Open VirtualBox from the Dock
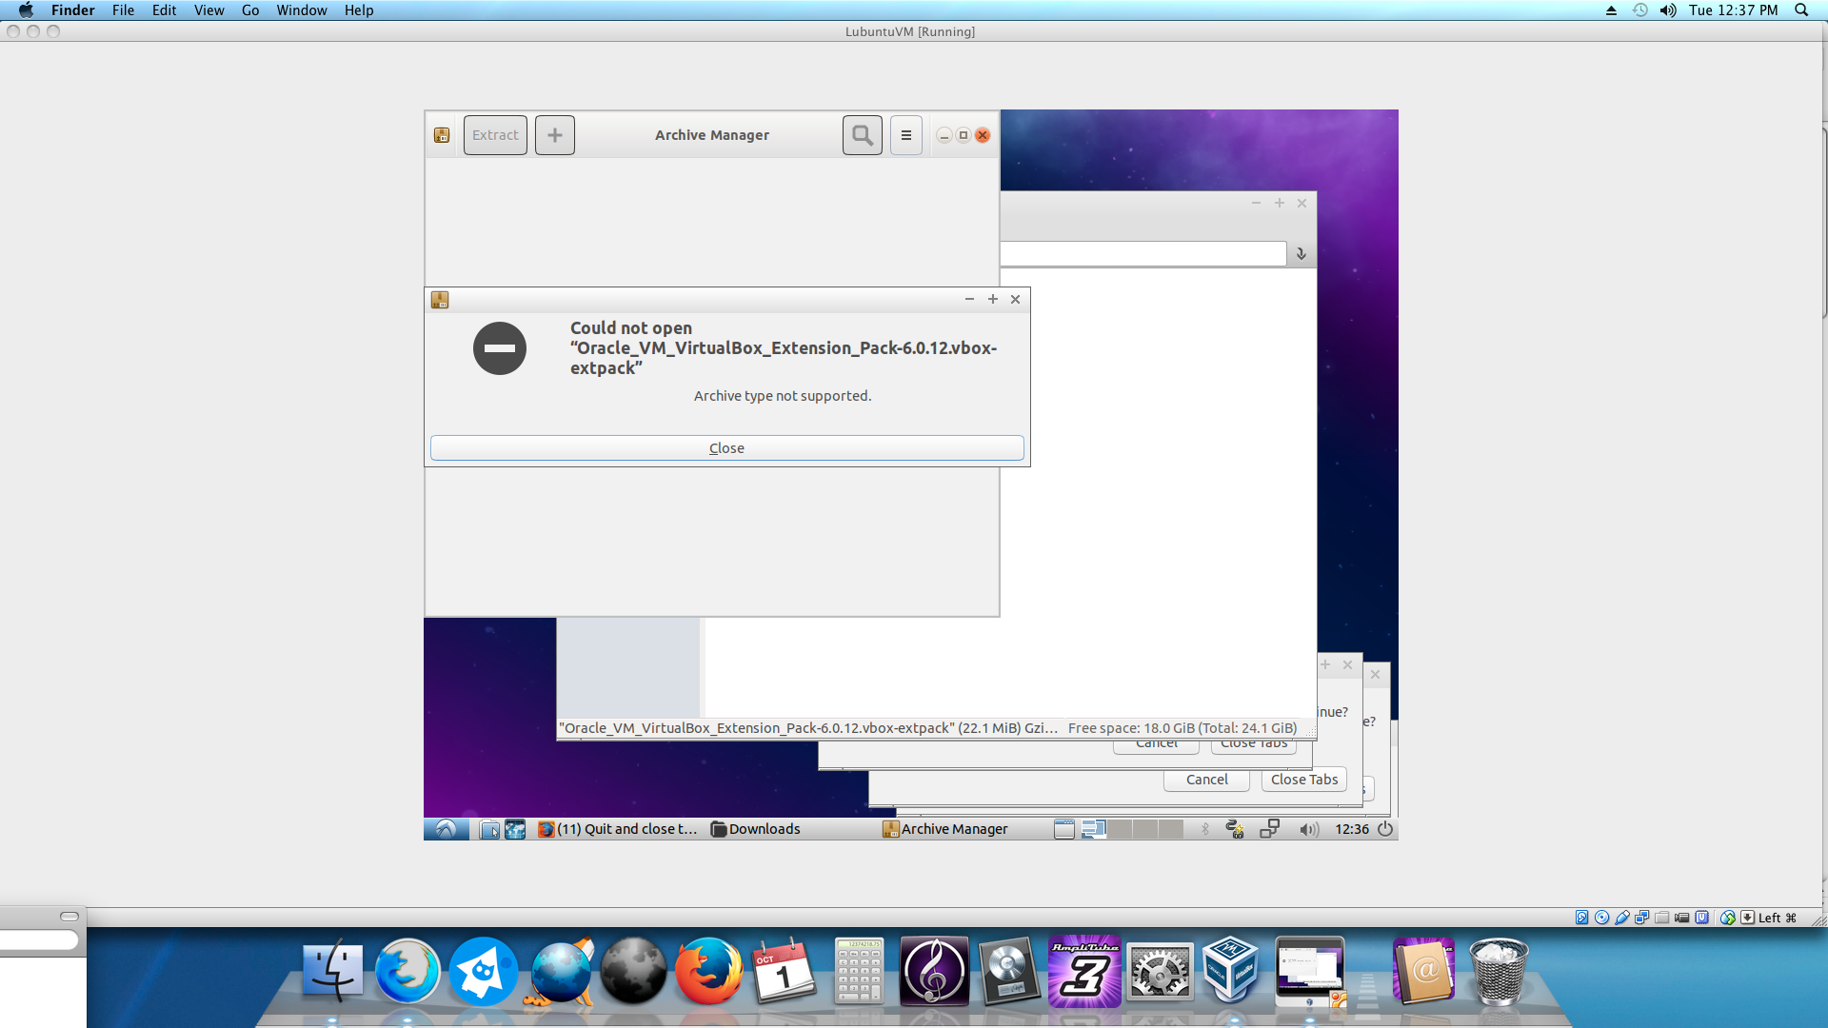 point(1231,970)
